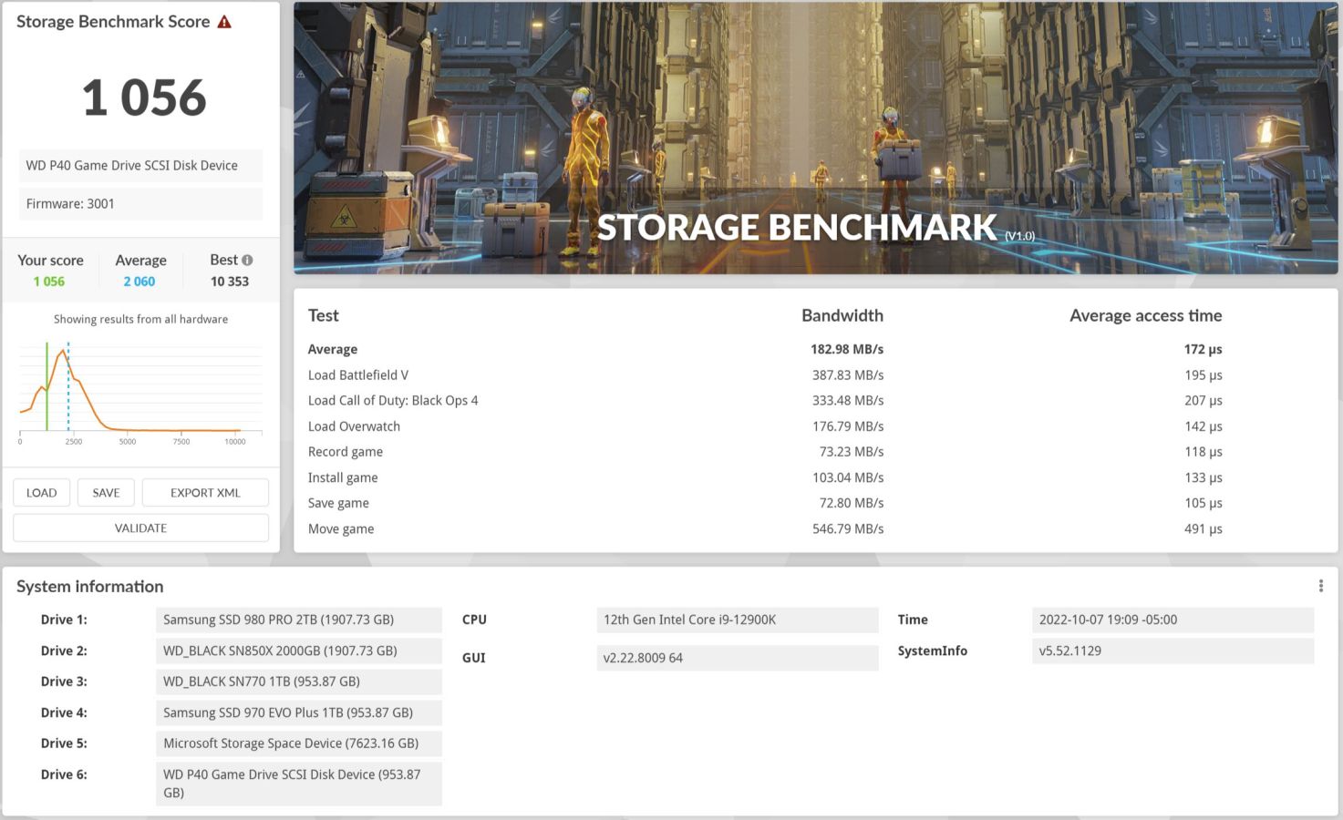This screenshot has width=1343, height=820.
Task: Select the Load Overwatch test row
Action: click(x=765, y=426)
